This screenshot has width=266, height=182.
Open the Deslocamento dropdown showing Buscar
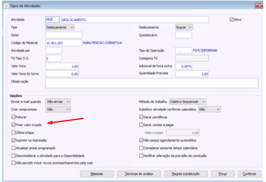(x=184, y=27)
